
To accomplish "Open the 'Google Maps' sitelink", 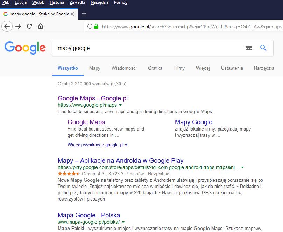I will [86, 122].
